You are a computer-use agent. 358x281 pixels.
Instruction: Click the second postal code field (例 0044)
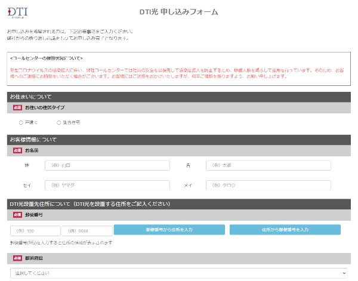(x=87, y=230)
